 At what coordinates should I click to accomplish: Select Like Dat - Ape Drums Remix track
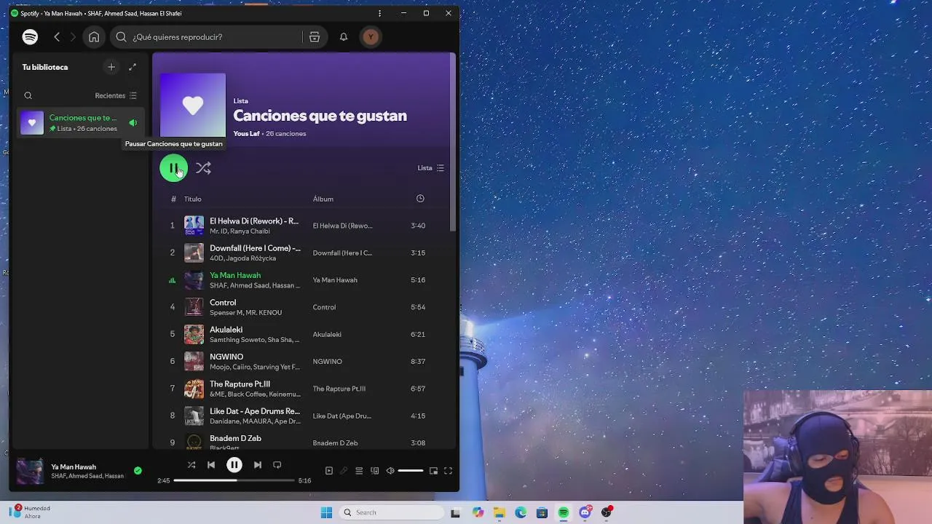pos(255,411)
